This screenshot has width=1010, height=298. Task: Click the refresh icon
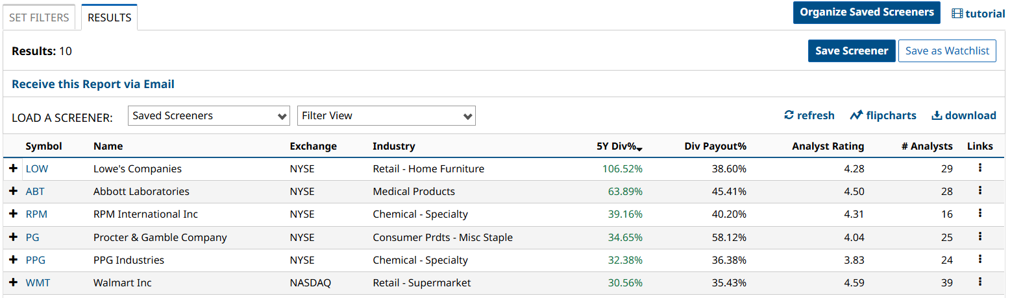coord(789,115)
